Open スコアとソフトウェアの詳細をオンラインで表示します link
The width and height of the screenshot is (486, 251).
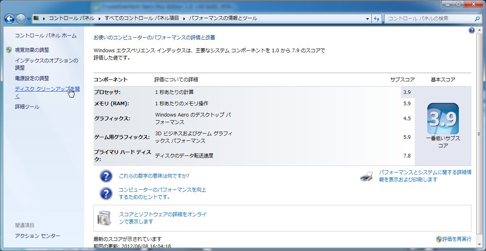pos(163,218)
